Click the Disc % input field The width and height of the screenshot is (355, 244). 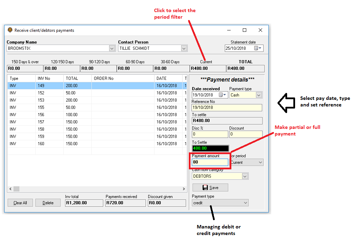[210, 134]
